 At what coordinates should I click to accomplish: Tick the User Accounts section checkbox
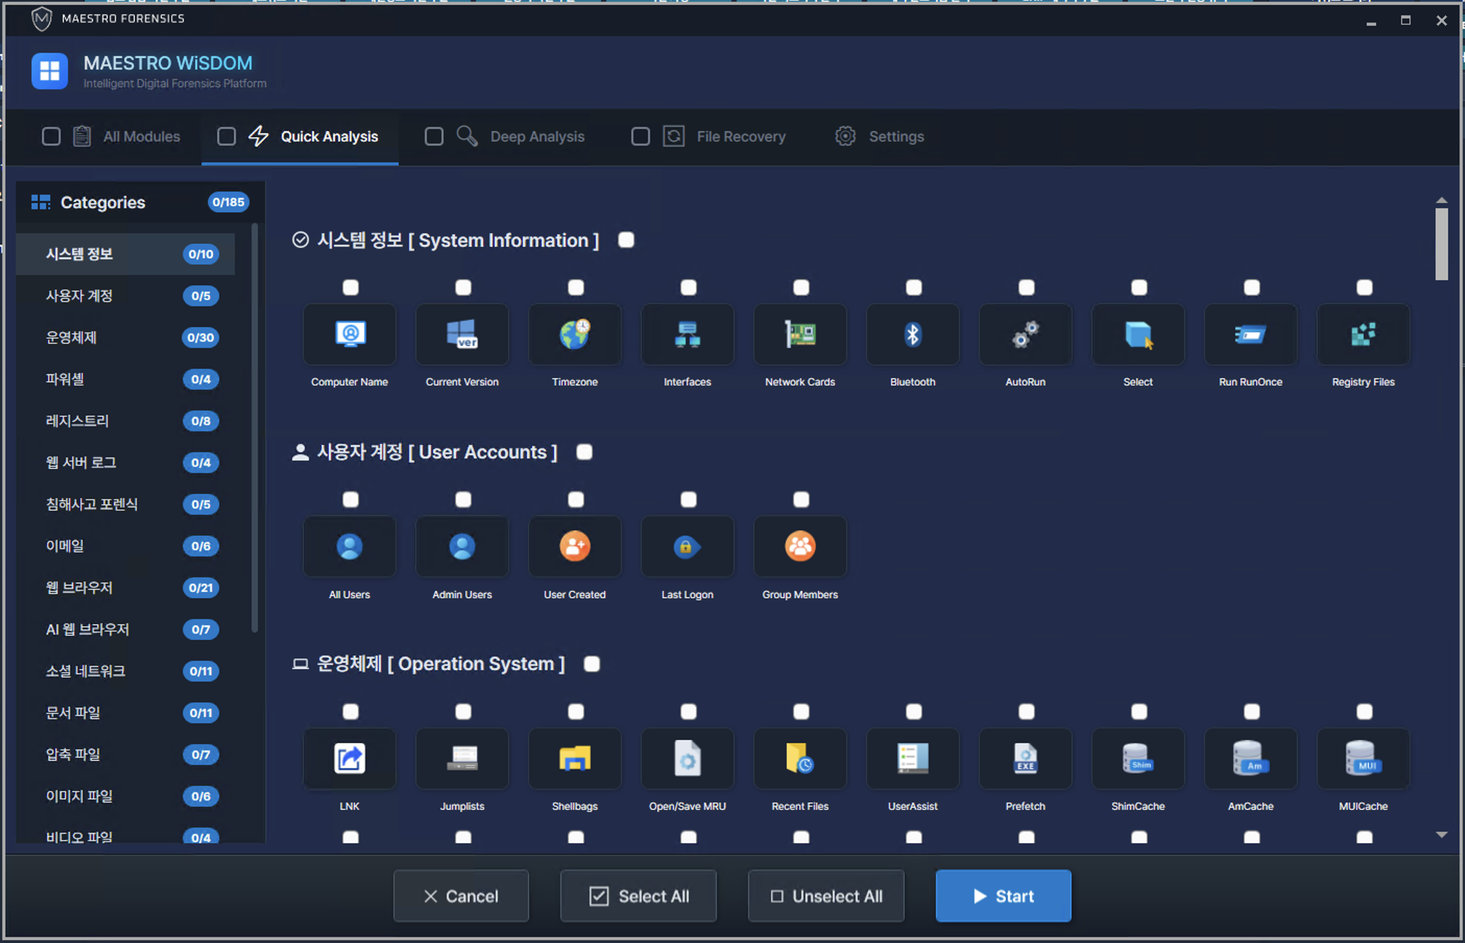click(x=584, y=452)
